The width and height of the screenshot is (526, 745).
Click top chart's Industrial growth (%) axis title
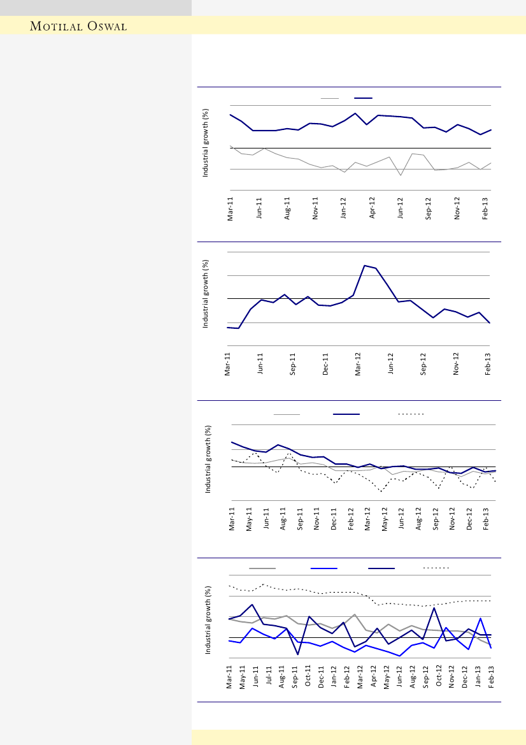pos(206,143)
